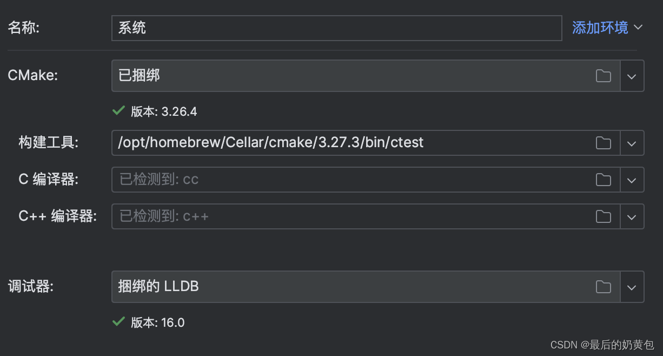Viewport: 663px width, 356px height.
Task: Open the 调试器 dropdown arrow
Action: tap(632, 287)
